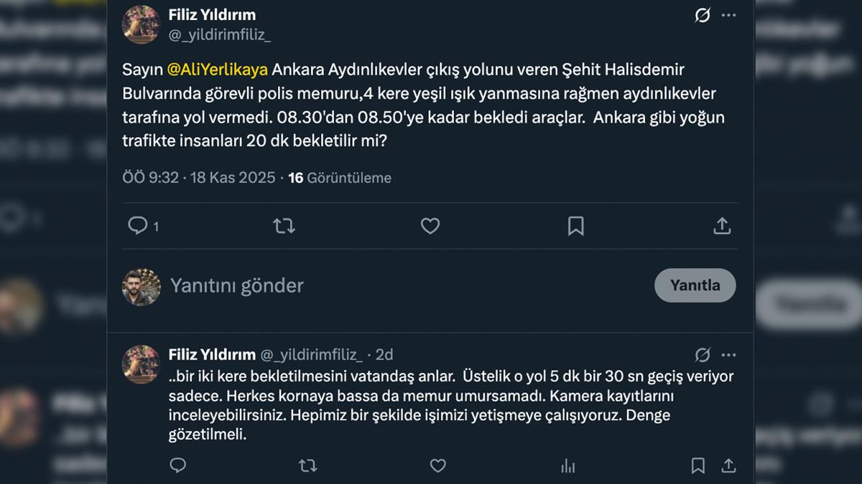Open more options menu on main tweet
The height and width of the screenshot is (484, 862).
(728, 15)
